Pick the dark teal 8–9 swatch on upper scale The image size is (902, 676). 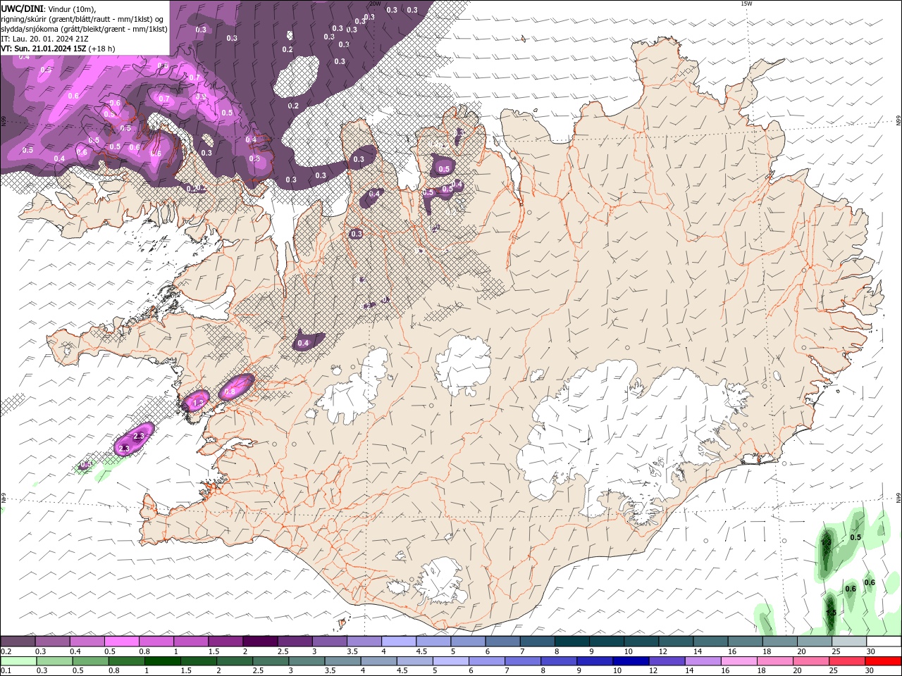click(x=572, y=641)
